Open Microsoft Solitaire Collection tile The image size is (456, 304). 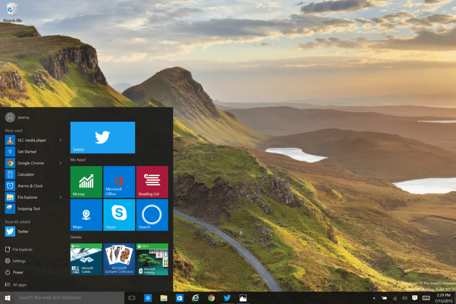pos(119,259)
